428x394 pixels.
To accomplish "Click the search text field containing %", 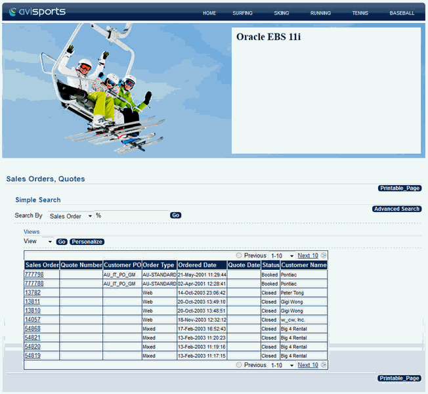I will (132, 215).
